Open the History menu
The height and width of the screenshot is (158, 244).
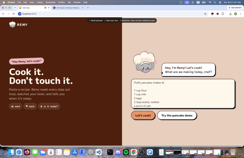click(x=40, y=2)
